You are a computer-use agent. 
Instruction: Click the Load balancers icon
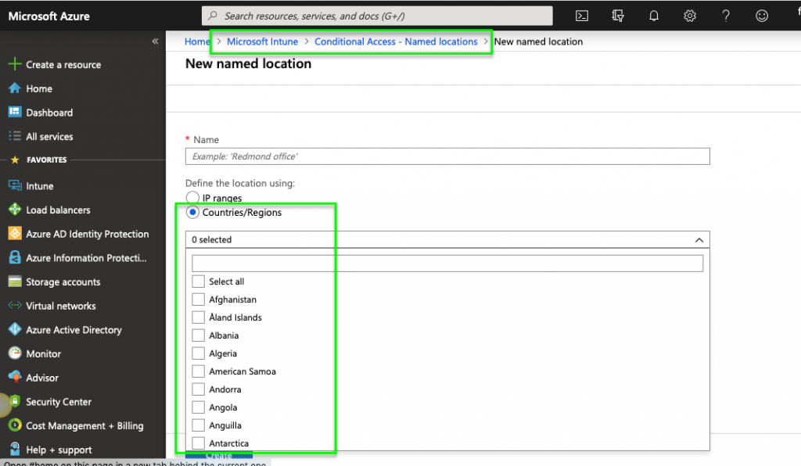[15, 210]
